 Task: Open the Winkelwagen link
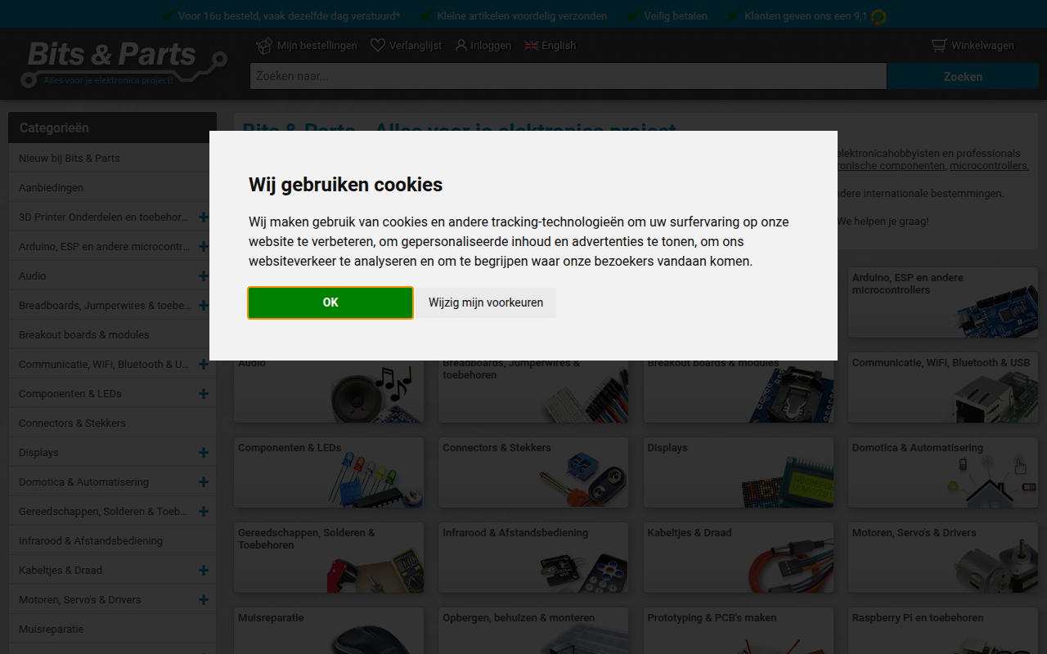pyautogui.click(x=982, y=46)
